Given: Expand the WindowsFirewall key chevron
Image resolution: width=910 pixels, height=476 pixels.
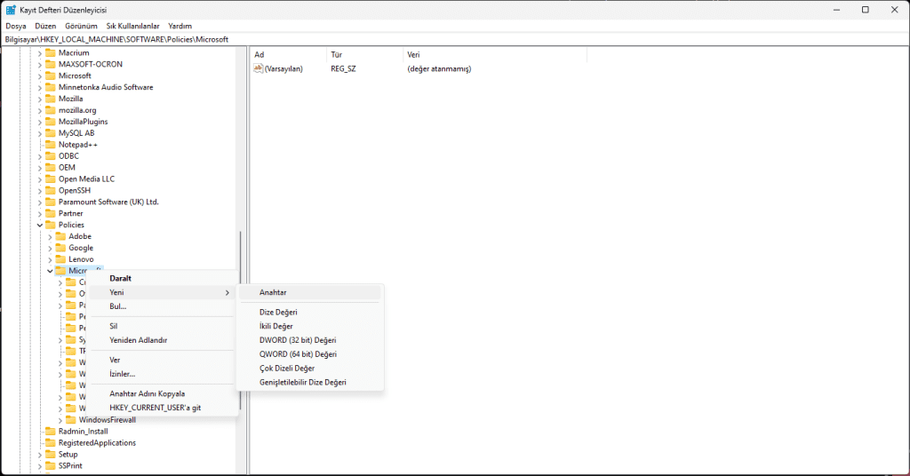Looking at the screenshot, I should (60, 420).
